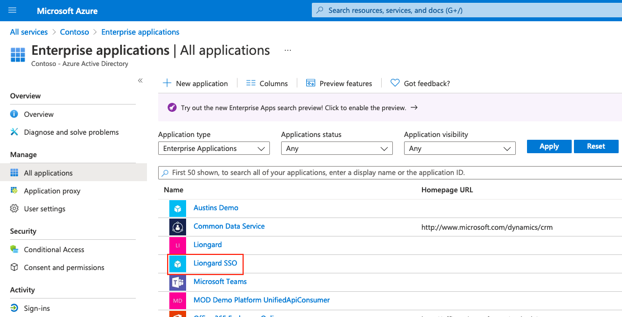The image size is (622, 317).
Task: Click the arrow after the preview banner text
Action: point(414,107)
